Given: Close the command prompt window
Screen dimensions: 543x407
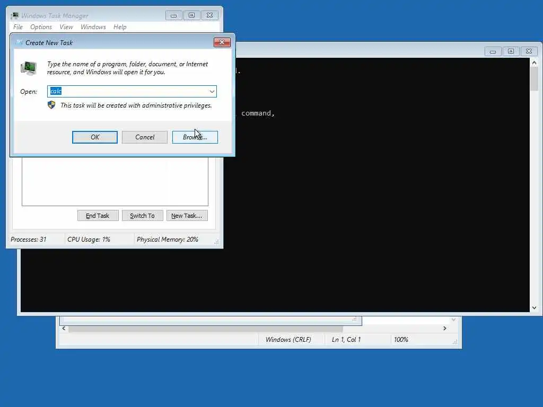Looking at the screenshot, I should click(529, 51).
